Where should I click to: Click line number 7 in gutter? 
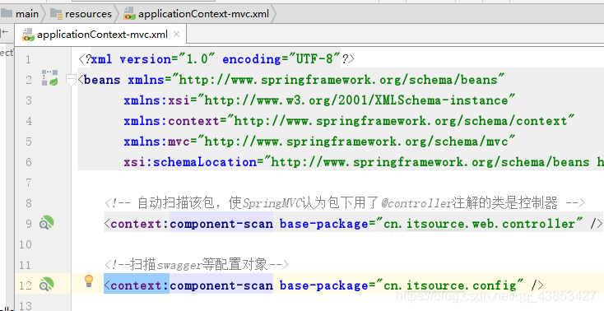click(28, 183)
